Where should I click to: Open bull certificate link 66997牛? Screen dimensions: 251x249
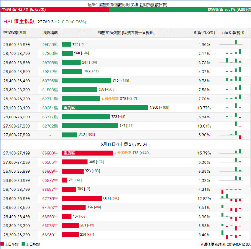50,189
